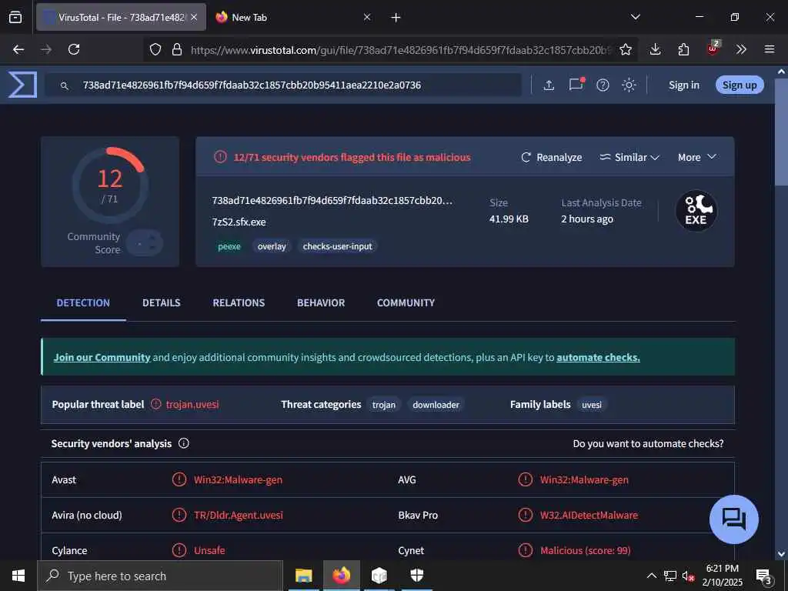
Task: Show hidden system tray icons chevron
Action: click(x=651, y=576)
